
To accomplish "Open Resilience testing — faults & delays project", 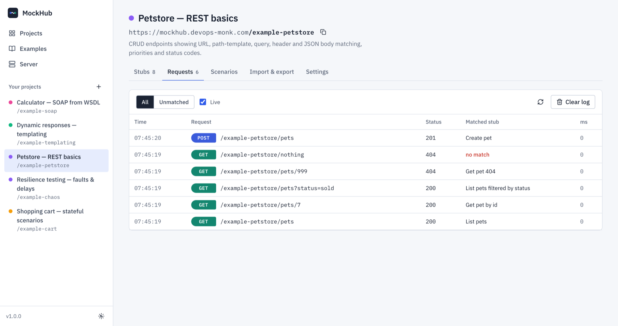I will pyautogui.click(x=57, y=188).
